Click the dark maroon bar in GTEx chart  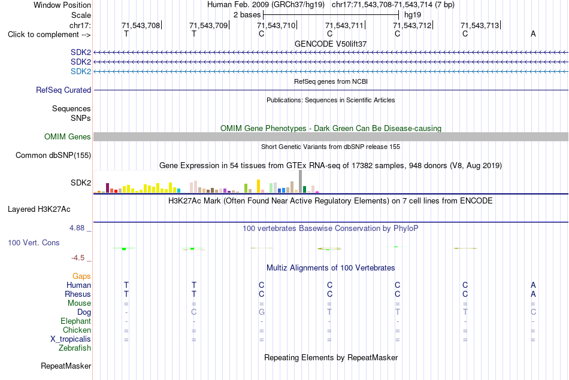tap(107, 188)
